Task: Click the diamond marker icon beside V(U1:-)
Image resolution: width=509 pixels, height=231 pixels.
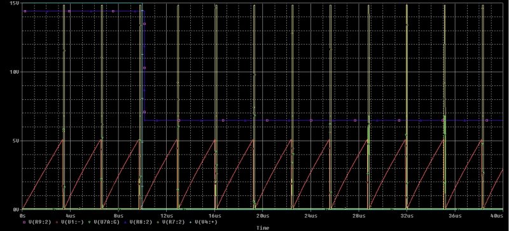Action: (57, 222)
